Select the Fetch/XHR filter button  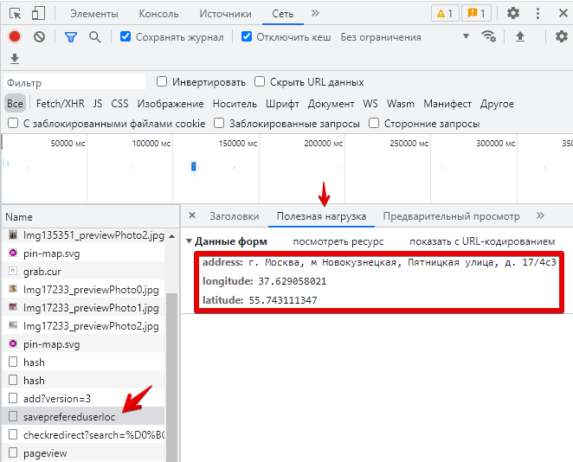[x=60, y=104]
